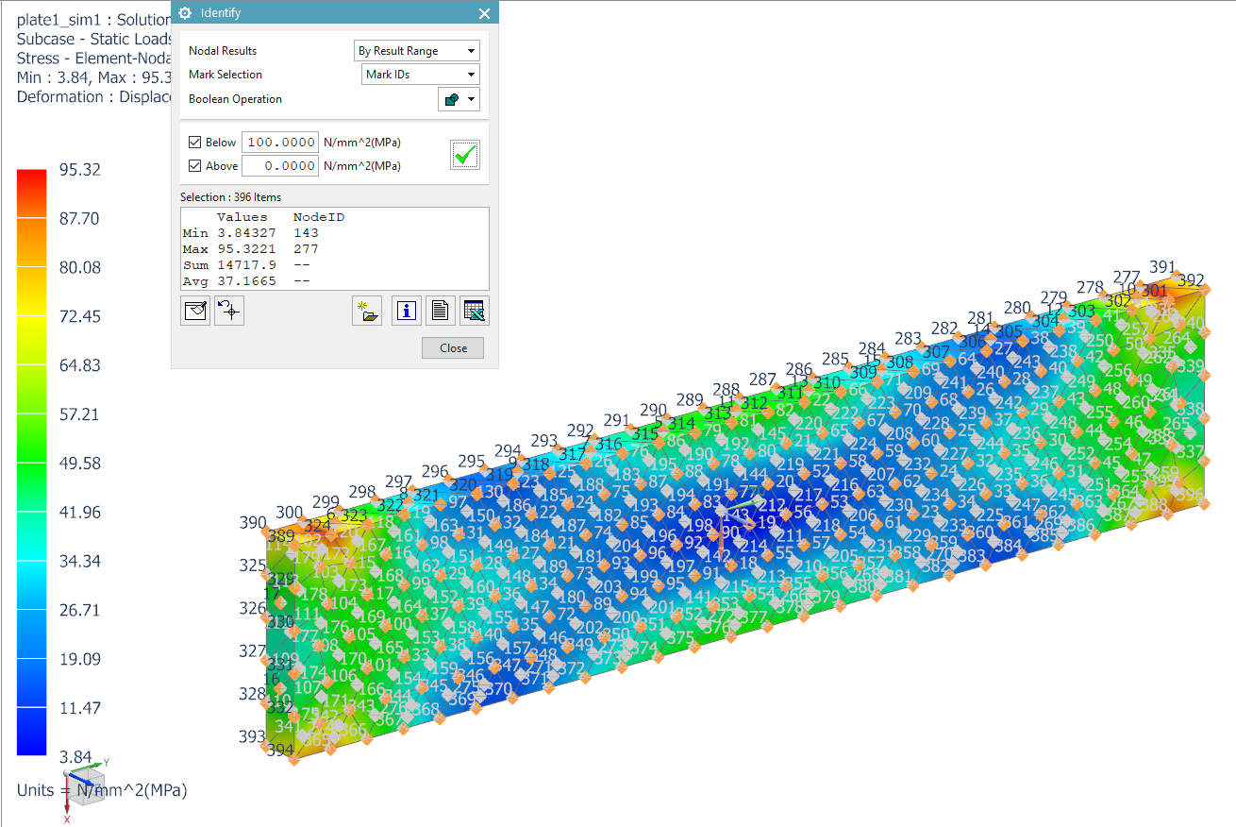The height and width of the screenshot is (827, 1236).
Task: Export results using the spreadsheet icon
Action: (x=474, y=310)
